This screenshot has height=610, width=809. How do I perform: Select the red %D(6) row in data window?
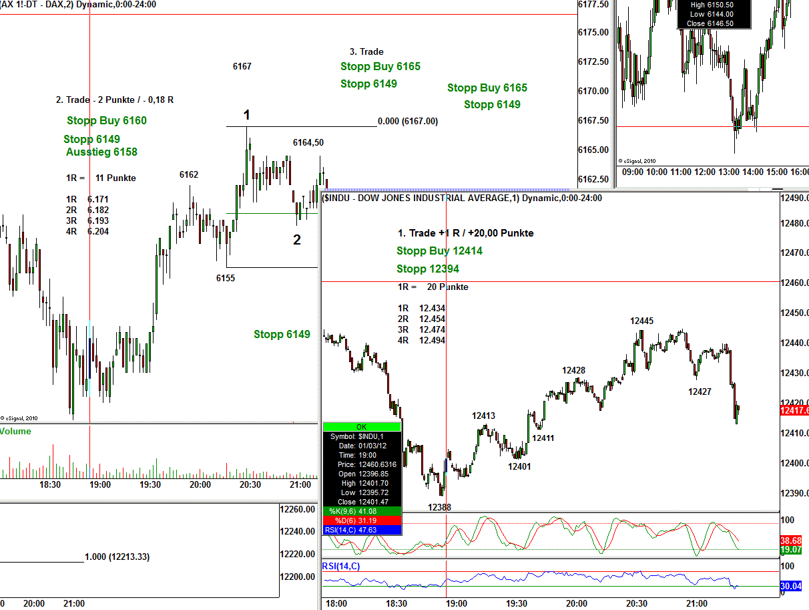pos(362,520)
